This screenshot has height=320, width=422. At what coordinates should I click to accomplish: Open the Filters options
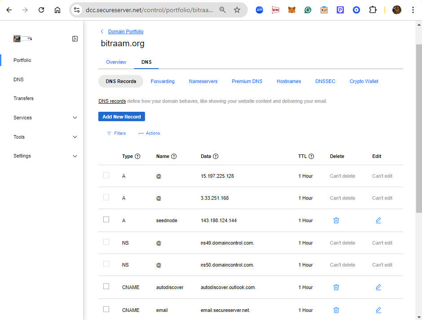pos(116,133)
